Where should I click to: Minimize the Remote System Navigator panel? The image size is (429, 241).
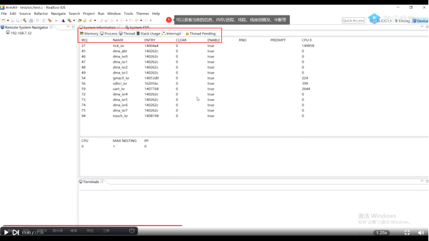tap(68, 27)
